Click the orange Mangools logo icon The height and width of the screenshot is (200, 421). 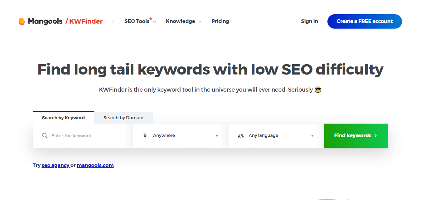coord(22,21)
